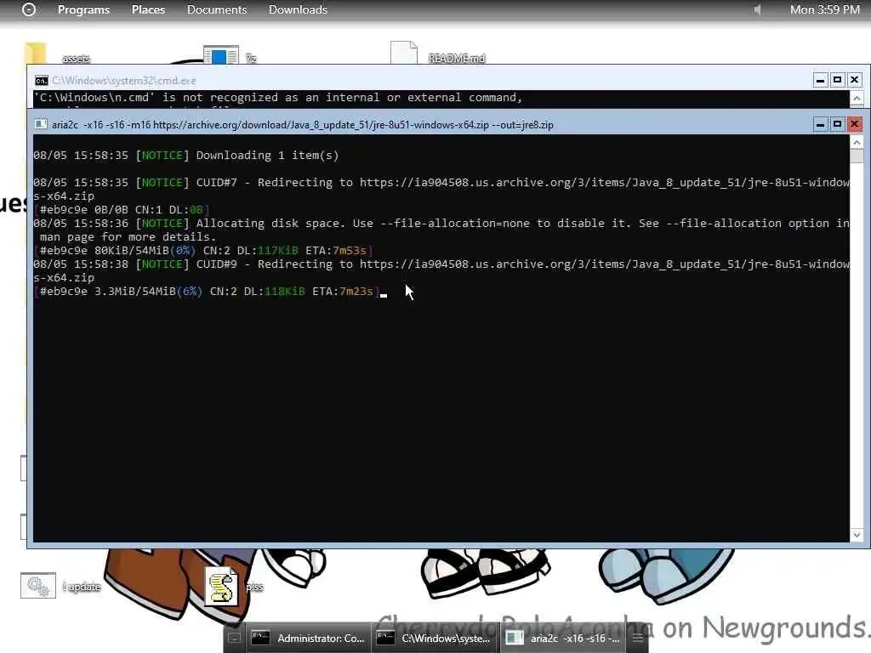Viewport: 871px width, 653px height.
Task: Click the '3.3MiB/54MiB(6%)' progress text
Action: coord(148,291)
